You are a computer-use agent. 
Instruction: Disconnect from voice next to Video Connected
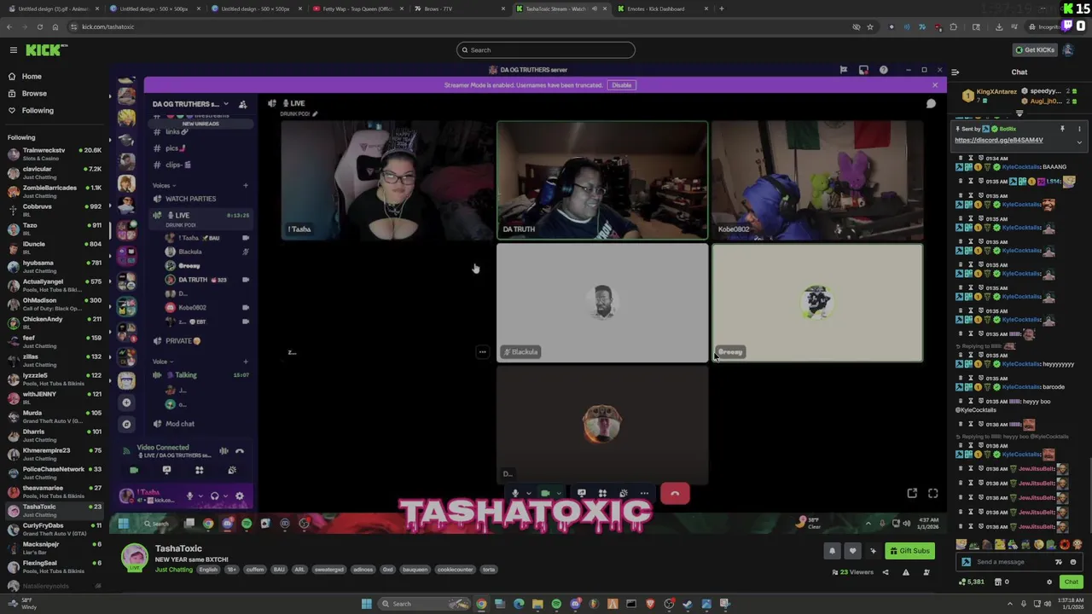point(240,451)
